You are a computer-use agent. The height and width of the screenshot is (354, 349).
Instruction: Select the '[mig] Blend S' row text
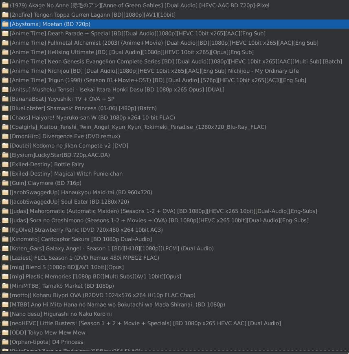coord(67,267)
